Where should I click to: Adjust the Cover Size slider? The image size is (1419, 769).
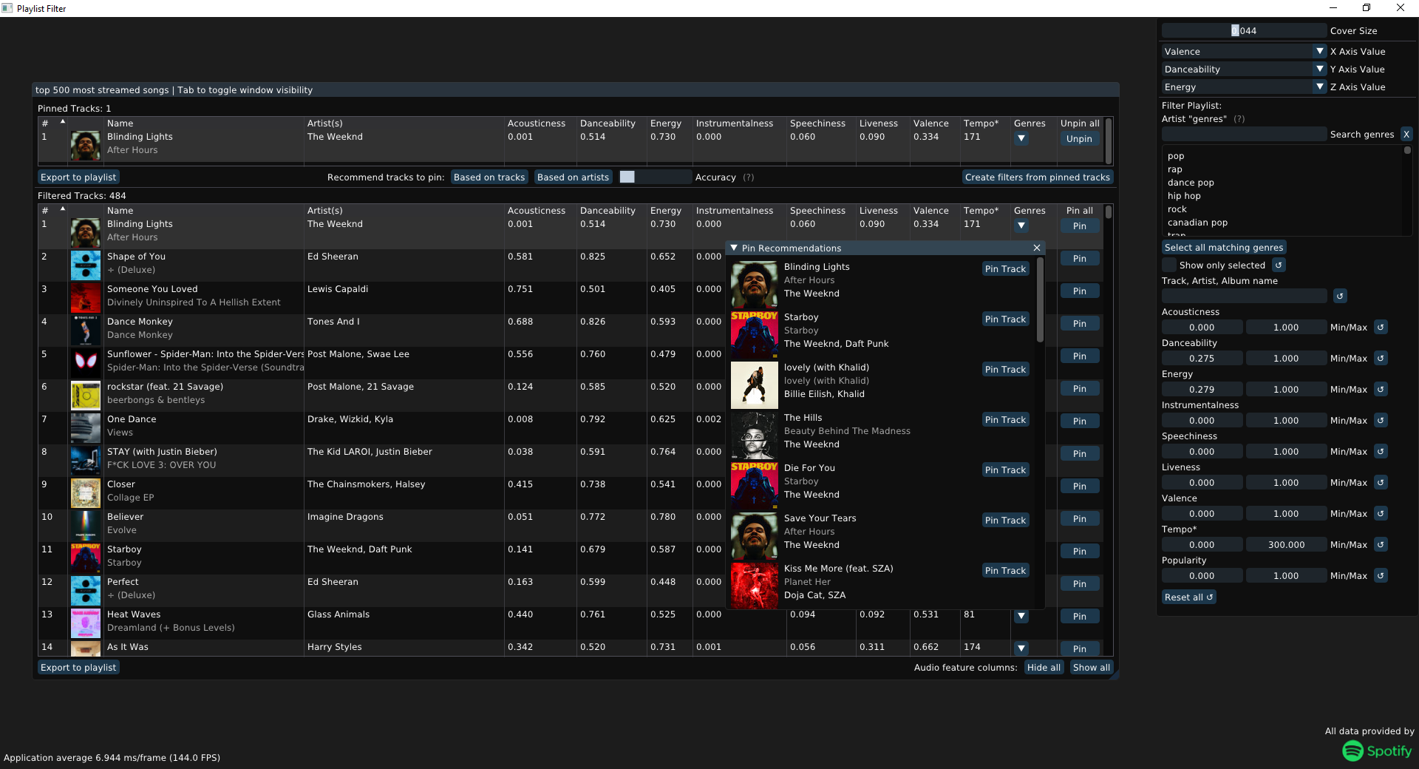pyautogui.click(x=1244, y=30)
